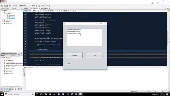
Task: Click the Stop Macro Recording icon in editor toolbar
Action: click(71, 11)
